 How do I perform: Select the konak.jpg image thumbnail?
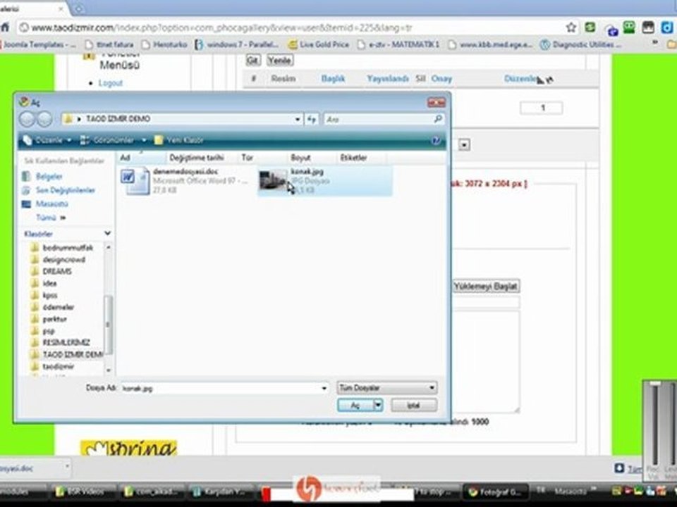point(273,180)
